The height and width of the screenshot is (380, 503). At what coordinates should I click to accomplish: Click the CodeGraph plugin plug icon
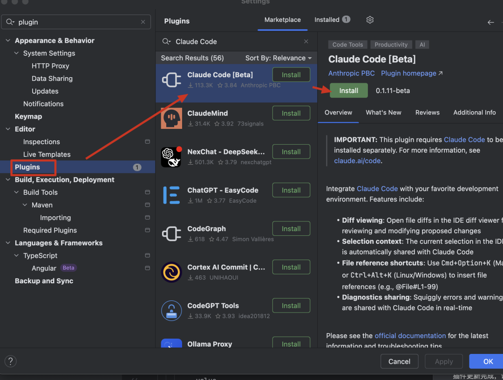(171, 233)
